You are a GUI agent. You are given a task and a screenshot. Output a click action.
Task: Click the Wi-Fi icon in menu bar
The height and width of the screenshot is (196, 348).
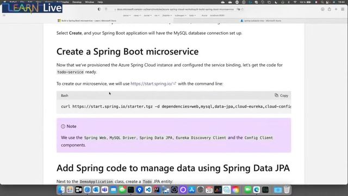tap(295, 2)
